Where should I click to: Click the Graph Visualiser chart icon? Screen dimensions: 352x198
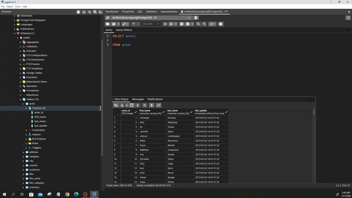click(158, 105)
